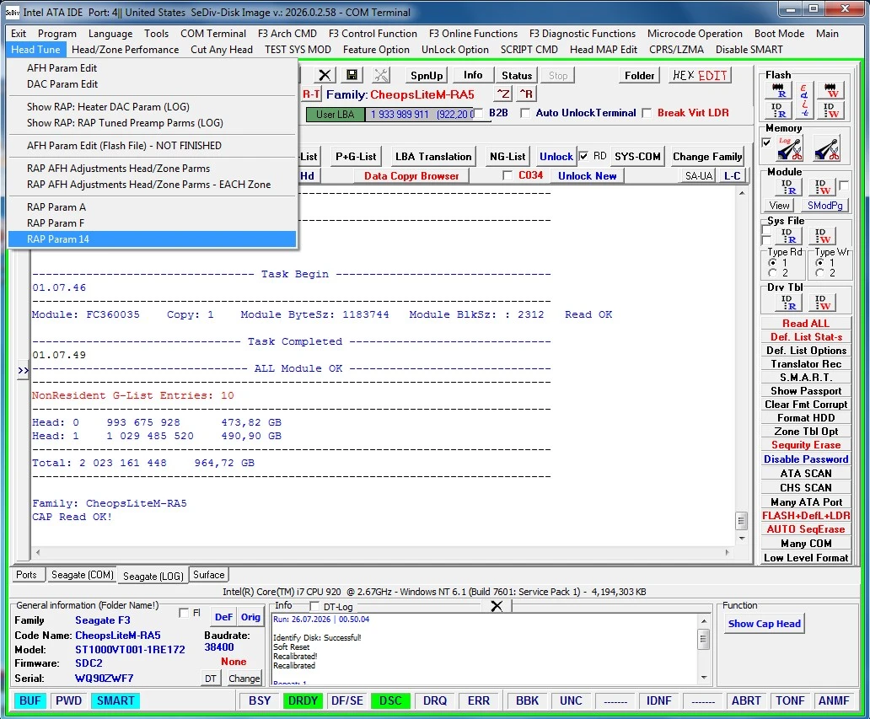Viewport: 870px width, 719px height.
Task: Click the Module ID write icon
Action: [x=822, y=187]
